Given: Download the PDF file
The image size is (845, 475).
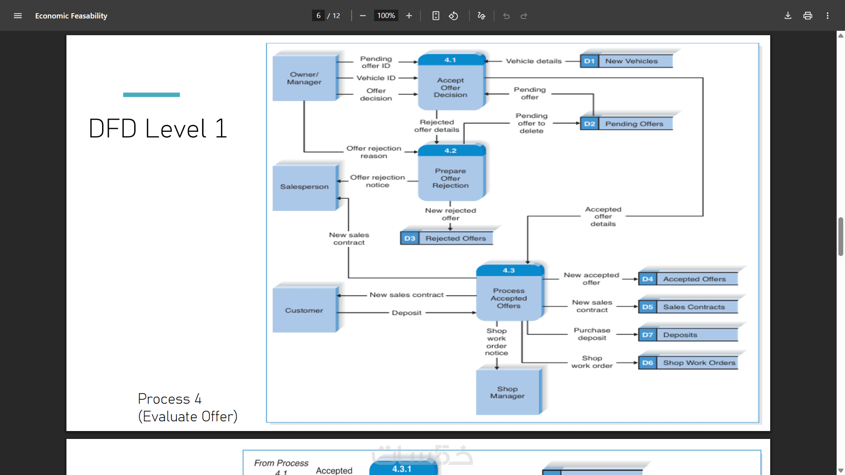Looking at the screenshot, I should (x=788, y=16).
